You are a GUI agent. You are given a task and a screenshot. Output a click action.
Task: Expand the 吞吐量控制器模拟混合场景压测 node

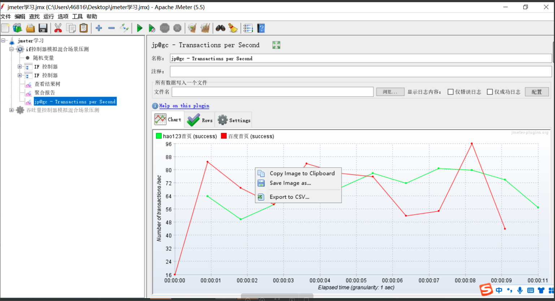click(x=12, y=110)
